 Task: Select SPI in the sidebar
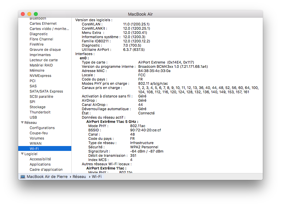coord(33,102)
